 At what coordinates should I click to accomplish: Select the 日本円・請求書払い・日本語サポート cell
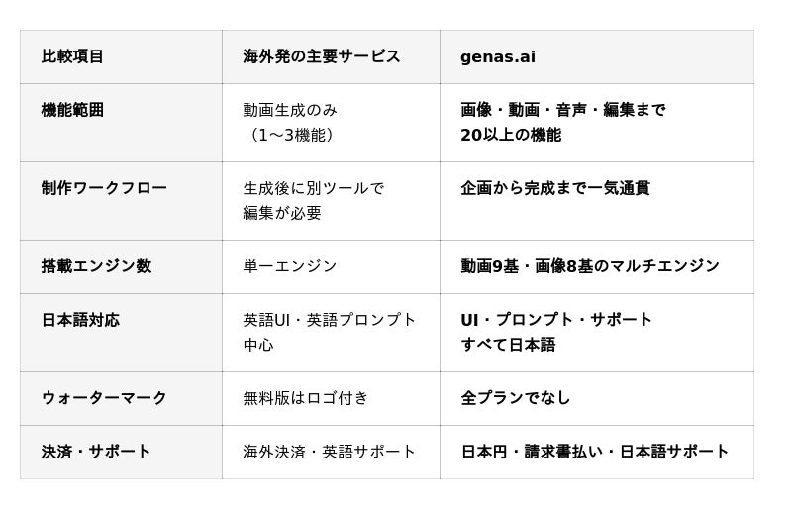pyautogui.click(x=595, y=452)
